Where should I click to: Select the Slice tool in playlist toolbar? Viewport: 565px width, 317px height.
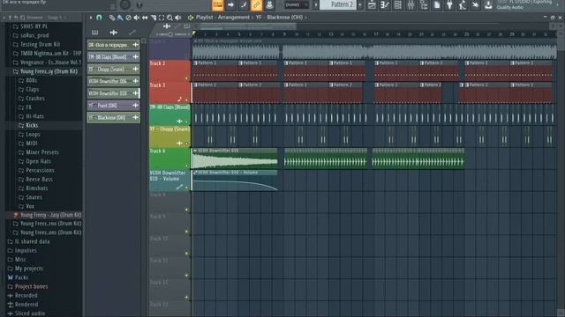point(154,18)
